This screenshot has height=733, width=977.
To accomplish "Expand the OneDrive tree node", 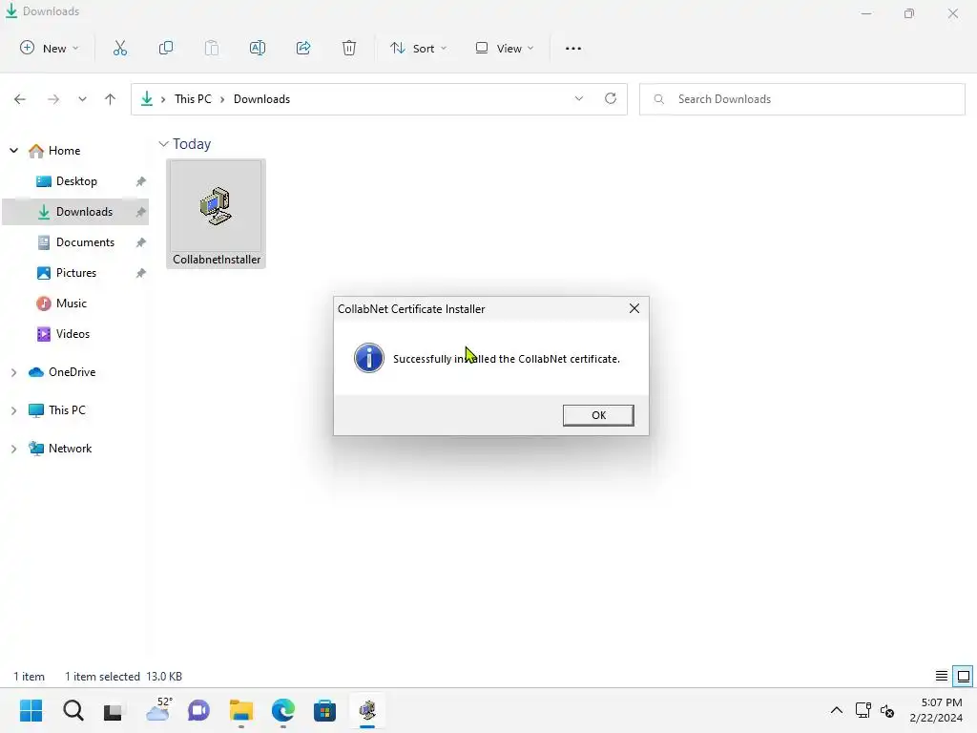I will pos(13,373).
